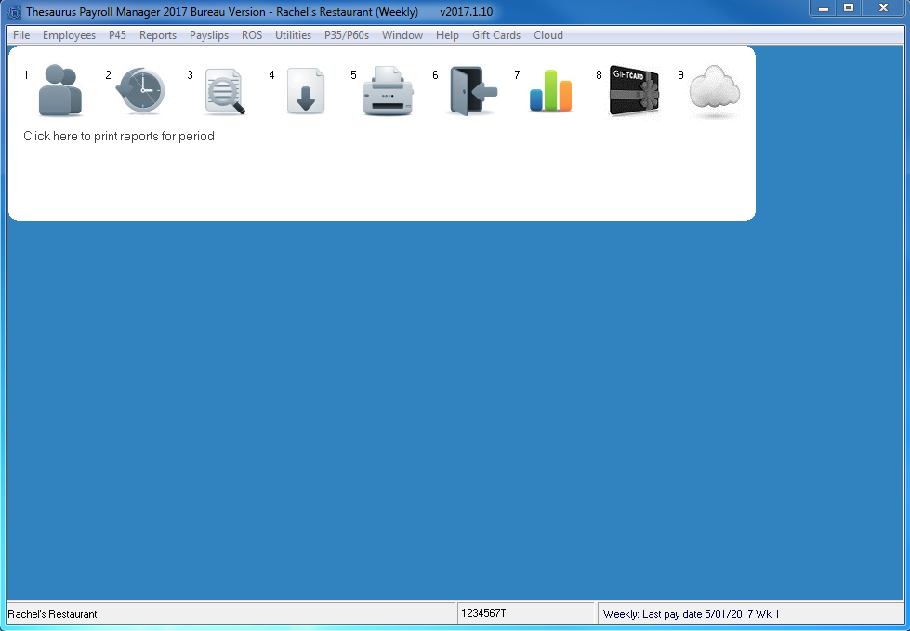Close the Payroll Manager window
The image size is (910, 631).
pos(883,8)
